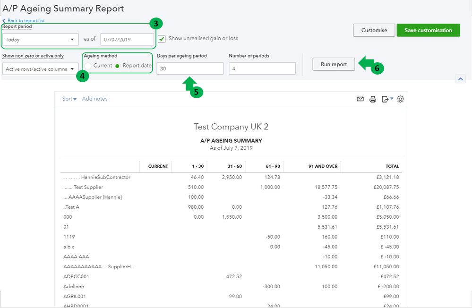472x308 pixels.
Task: Open the export report icon menu
Action: click(387, 99)
